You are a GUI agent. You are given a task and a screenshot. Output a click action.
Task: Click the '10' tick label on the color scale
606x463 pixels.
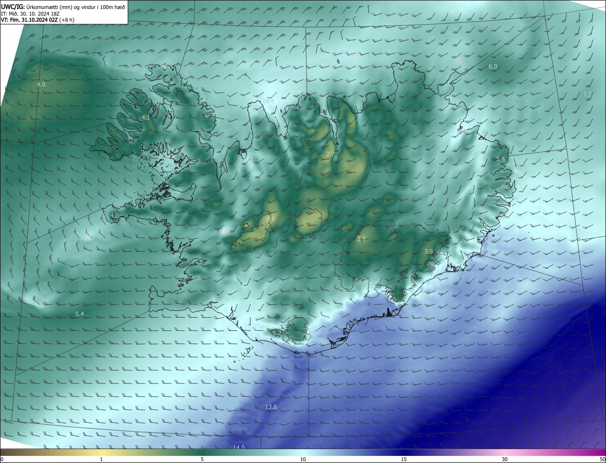click(303, 459)
